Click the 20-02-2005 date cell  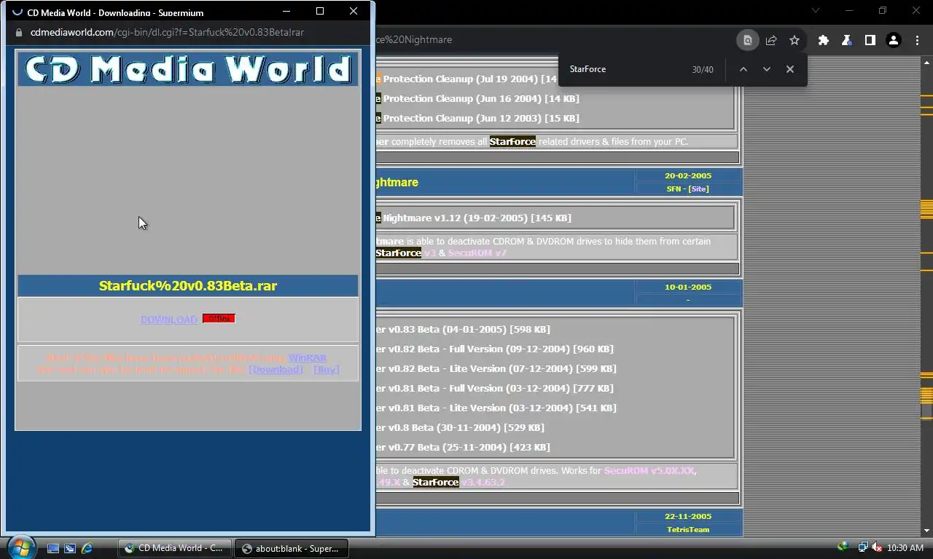pyautogui.click(x=688, y=175)
